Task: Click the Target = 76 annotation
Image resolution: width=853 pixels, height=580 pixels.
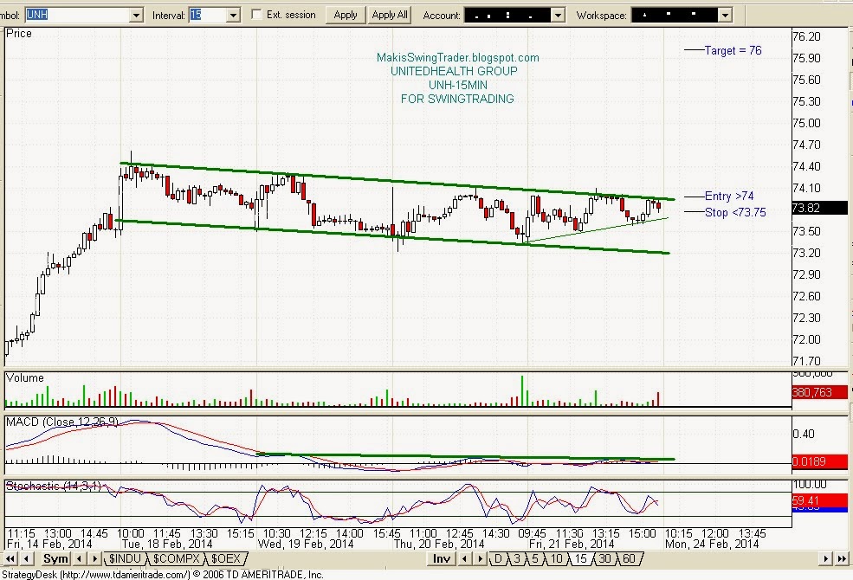Action: pos(733,50)
